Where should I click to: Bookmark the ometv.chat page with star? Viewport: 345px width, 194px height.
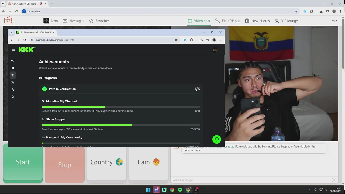[x=296, y=11]
